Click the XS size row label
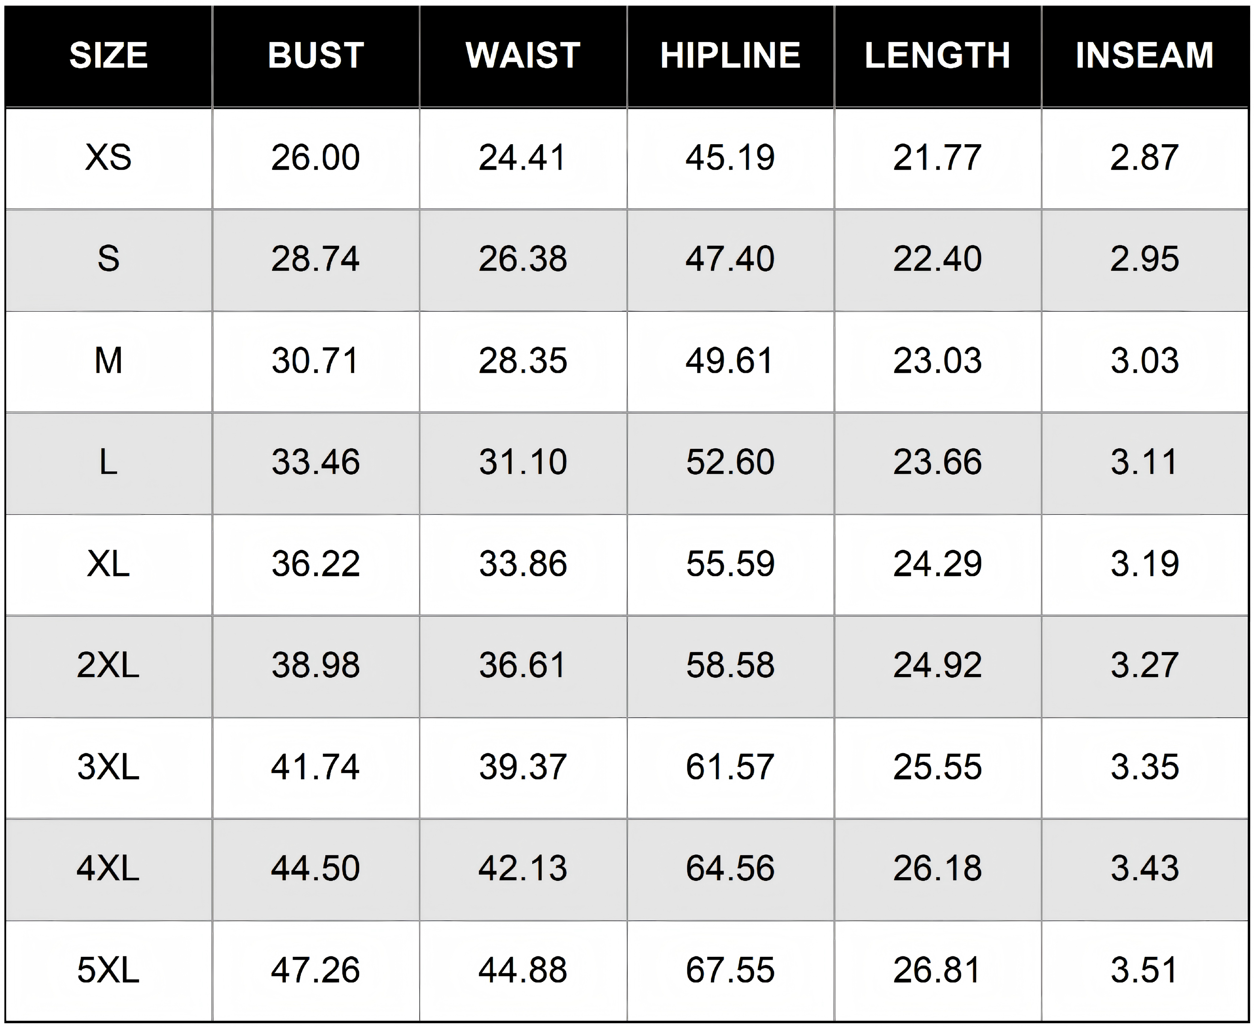Image resolution: width=1254 pixels, height=1027 pixels. pos(108,157)
